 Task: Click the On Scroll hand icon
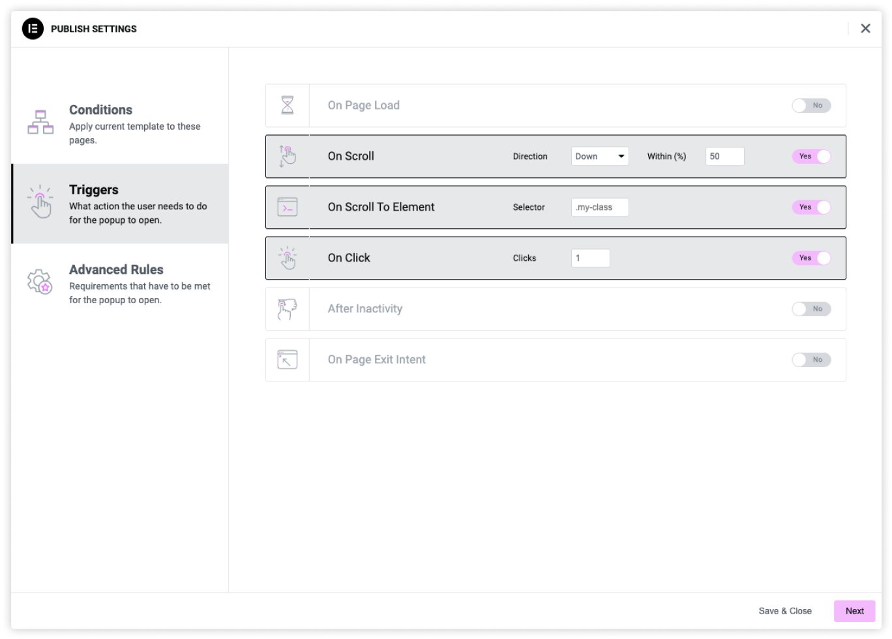click(x=288, y=156)
